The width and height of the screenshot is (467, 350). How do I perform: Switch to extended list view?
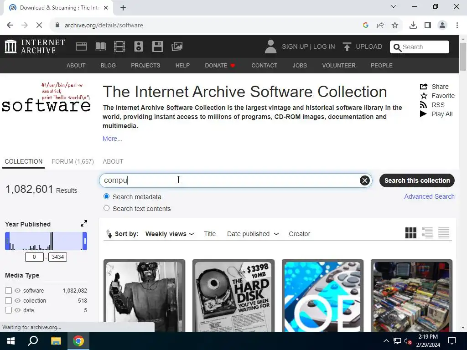[x=427, y=233]
